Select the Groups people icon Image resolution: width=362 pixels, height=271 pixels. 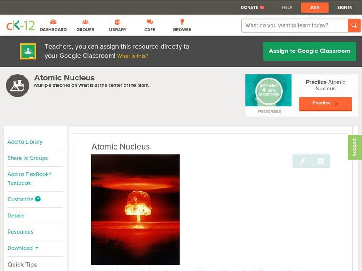(x=85, y=21)
